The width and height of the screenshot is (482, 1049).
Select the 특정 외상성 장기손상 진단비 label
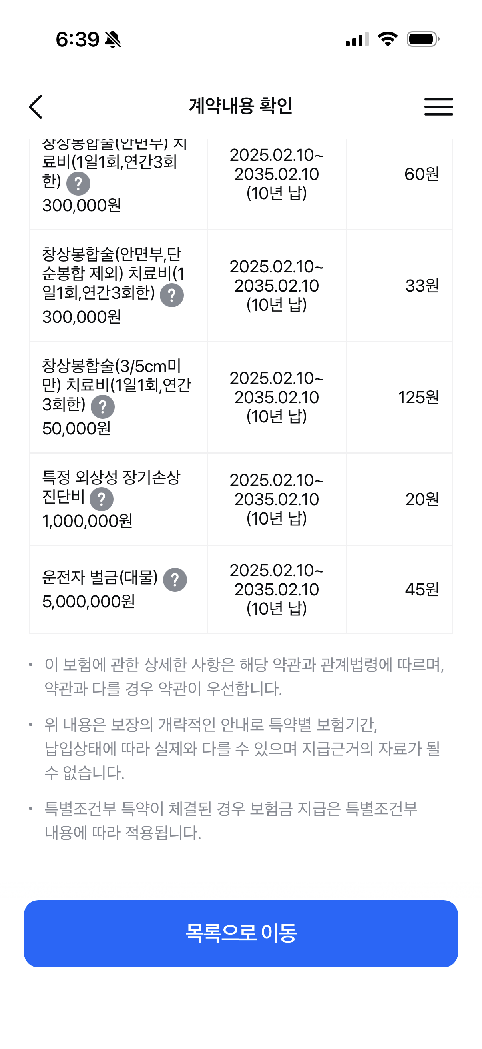(x=111, y=486)
